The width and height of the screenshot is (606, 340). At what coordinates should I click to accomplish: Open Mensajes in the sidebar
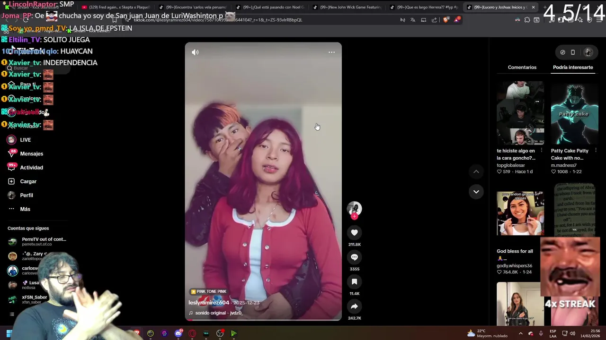click(31, 153)
